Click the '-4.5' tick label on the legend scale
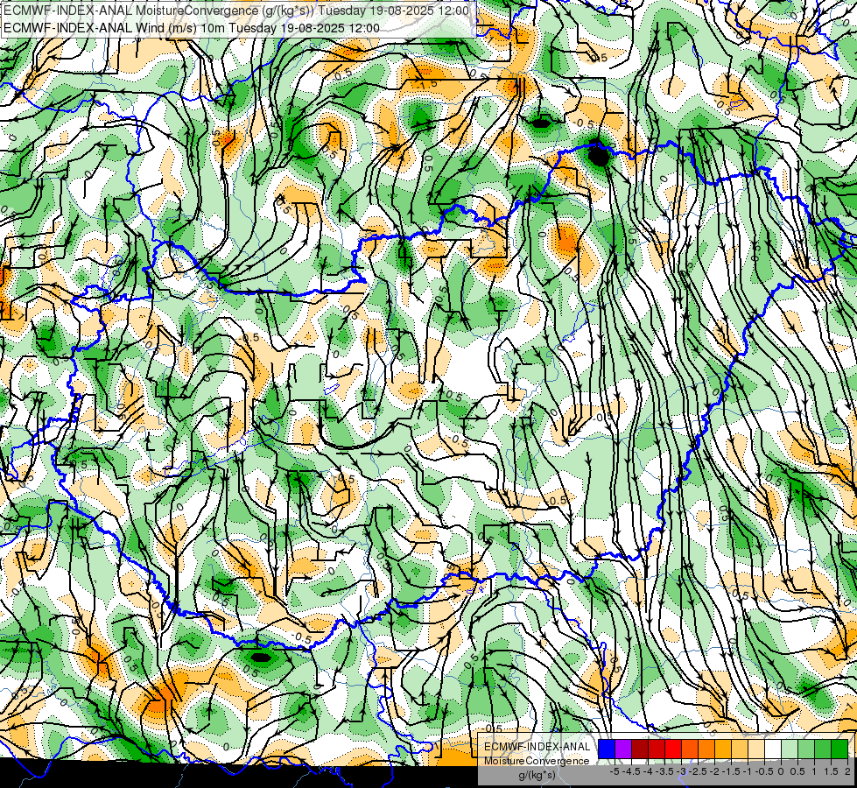Viewport: 857px width, 788px height. pyautogui.click(x=632, y=771)
